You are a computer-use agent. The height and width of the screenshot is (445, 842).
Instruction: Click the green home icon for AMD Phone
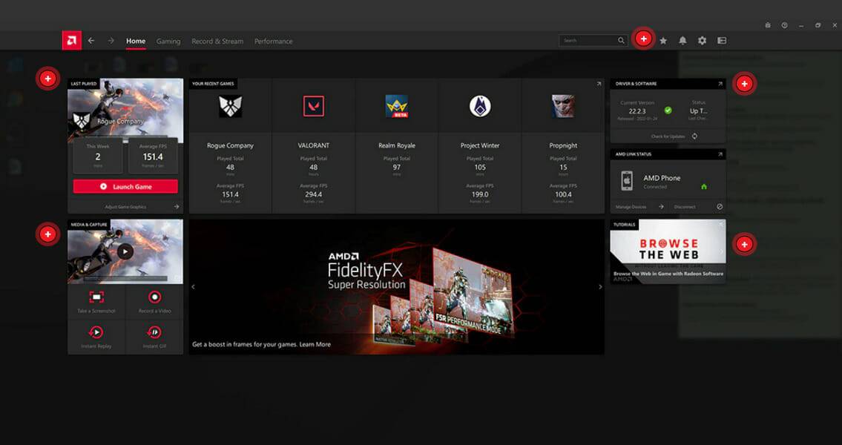[704, 187]
